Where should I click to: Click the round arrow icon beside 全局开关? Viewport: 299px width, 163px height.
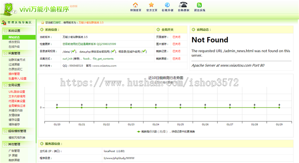pyautogui.click(x=158, y=29)
